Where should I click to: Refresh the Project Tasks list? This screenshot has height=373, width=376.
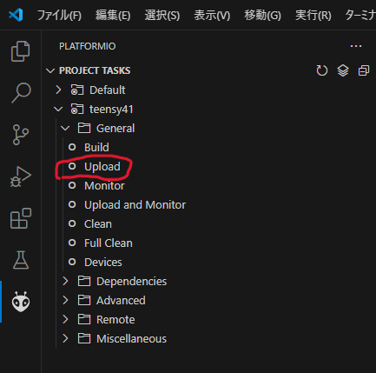tap(322, 70)
